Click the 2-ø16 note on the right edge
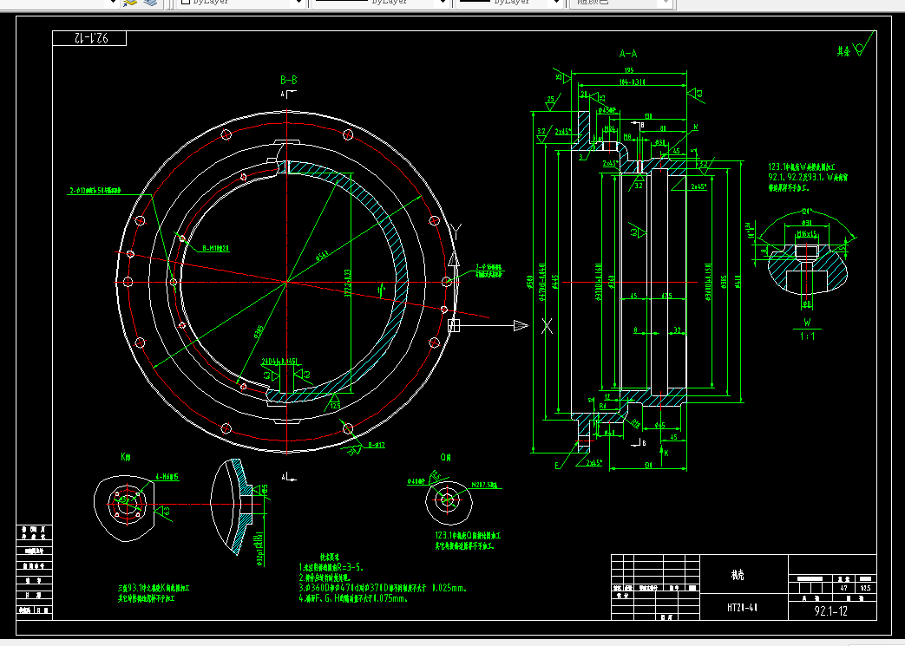Screen dimensions: 905x646 click(489, 271)
